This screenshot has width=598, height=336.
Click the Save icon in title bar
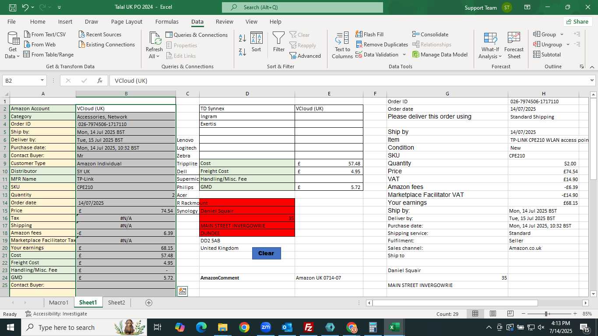coord(13,7)
